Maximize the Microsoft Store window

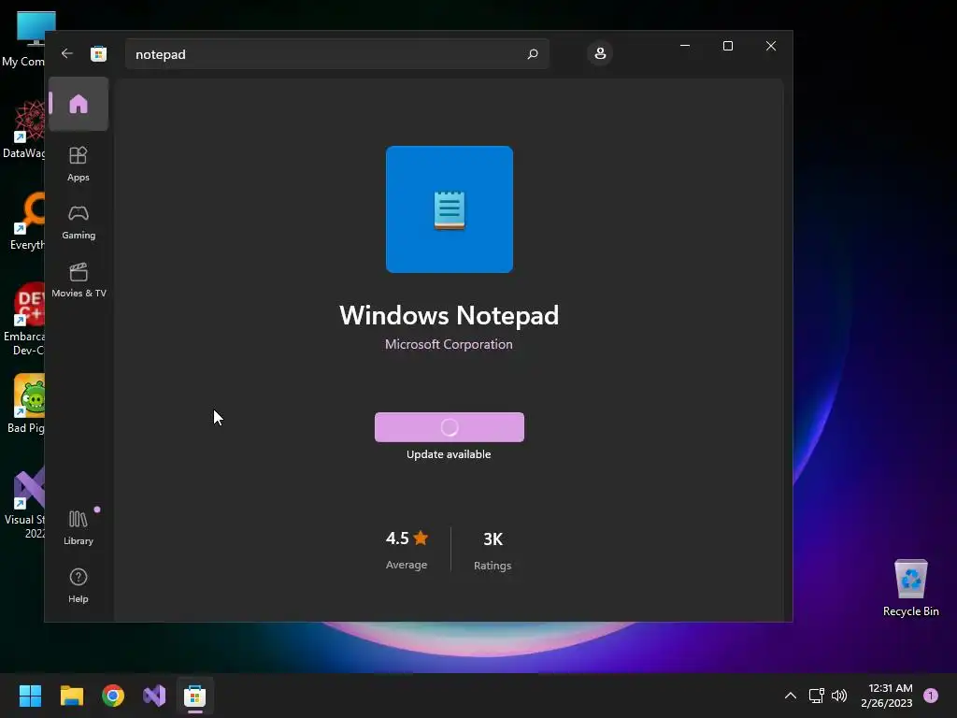(727, 46)
